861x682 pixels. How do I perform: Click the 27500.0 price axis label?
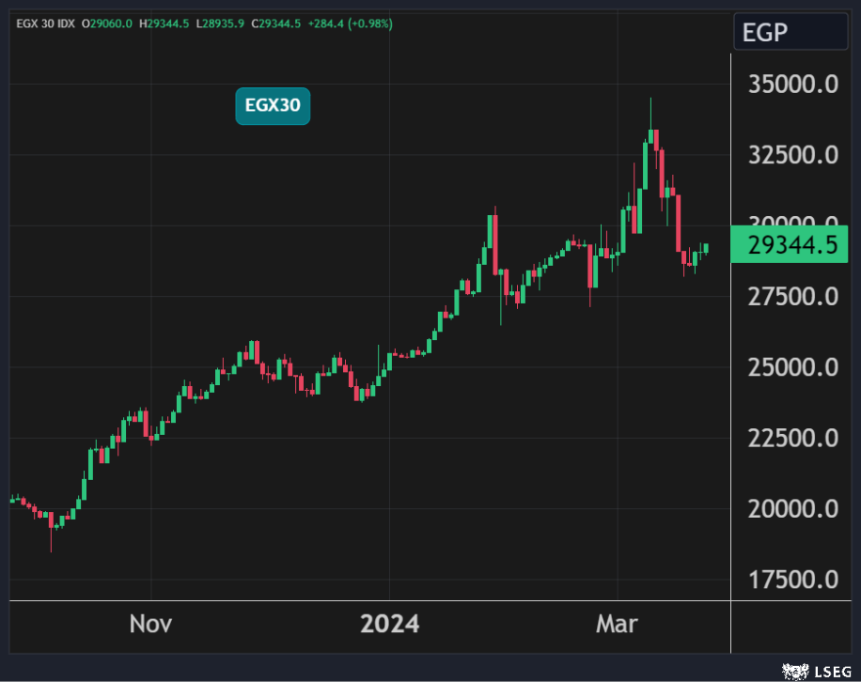791,297
